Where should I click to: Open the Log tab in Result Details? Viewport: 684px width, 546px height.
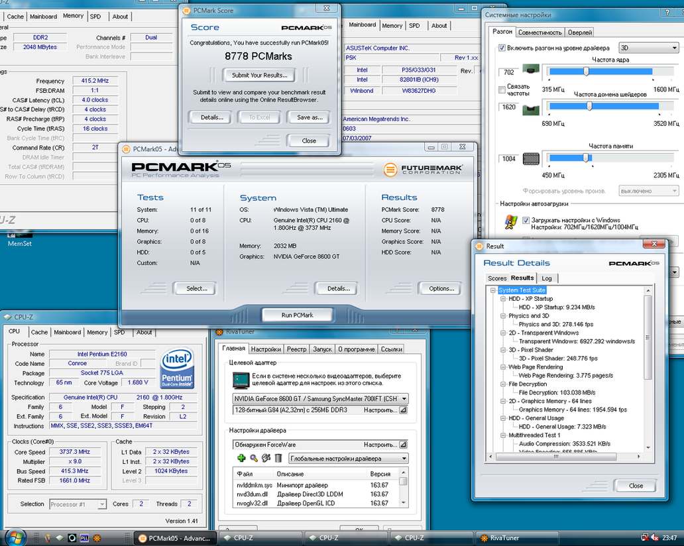[x=547, y=278]
